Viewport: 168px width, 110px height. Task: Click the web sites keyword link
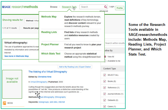[53, 102]
